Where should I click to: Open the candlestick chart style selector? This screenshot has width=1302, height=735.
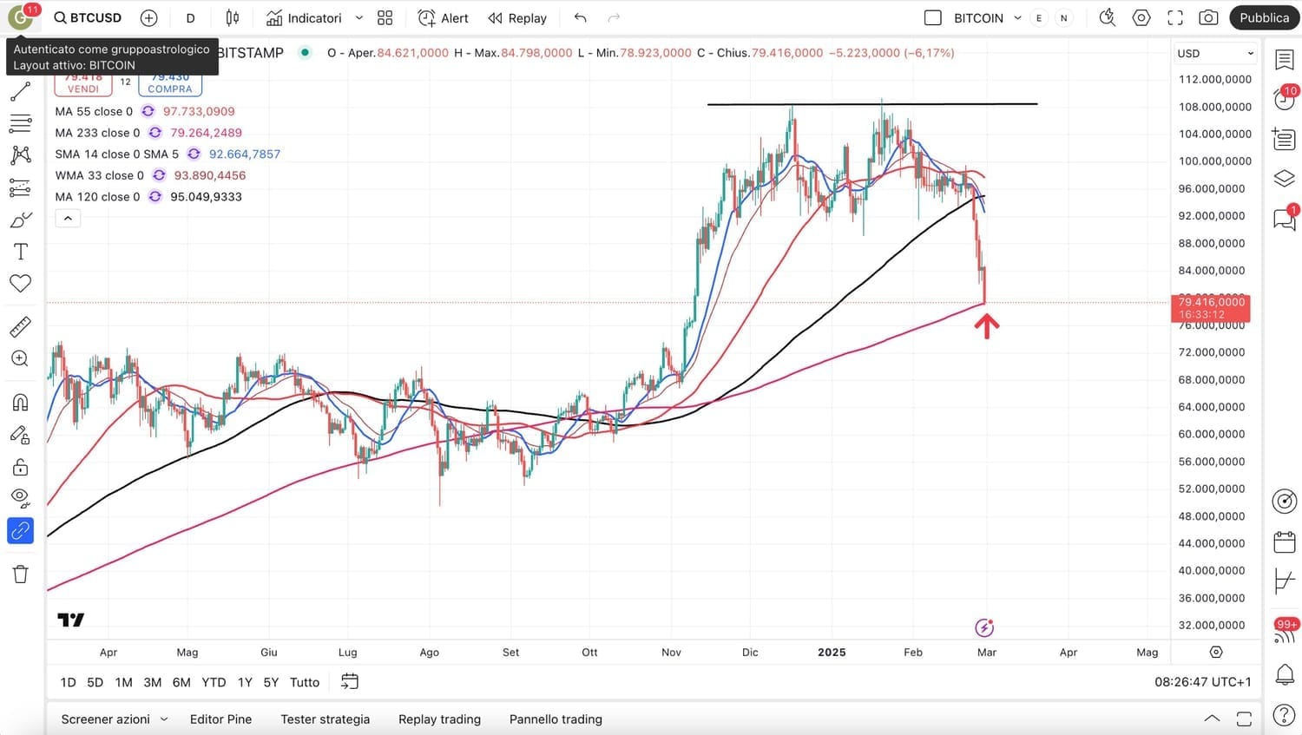click(233, 17)
